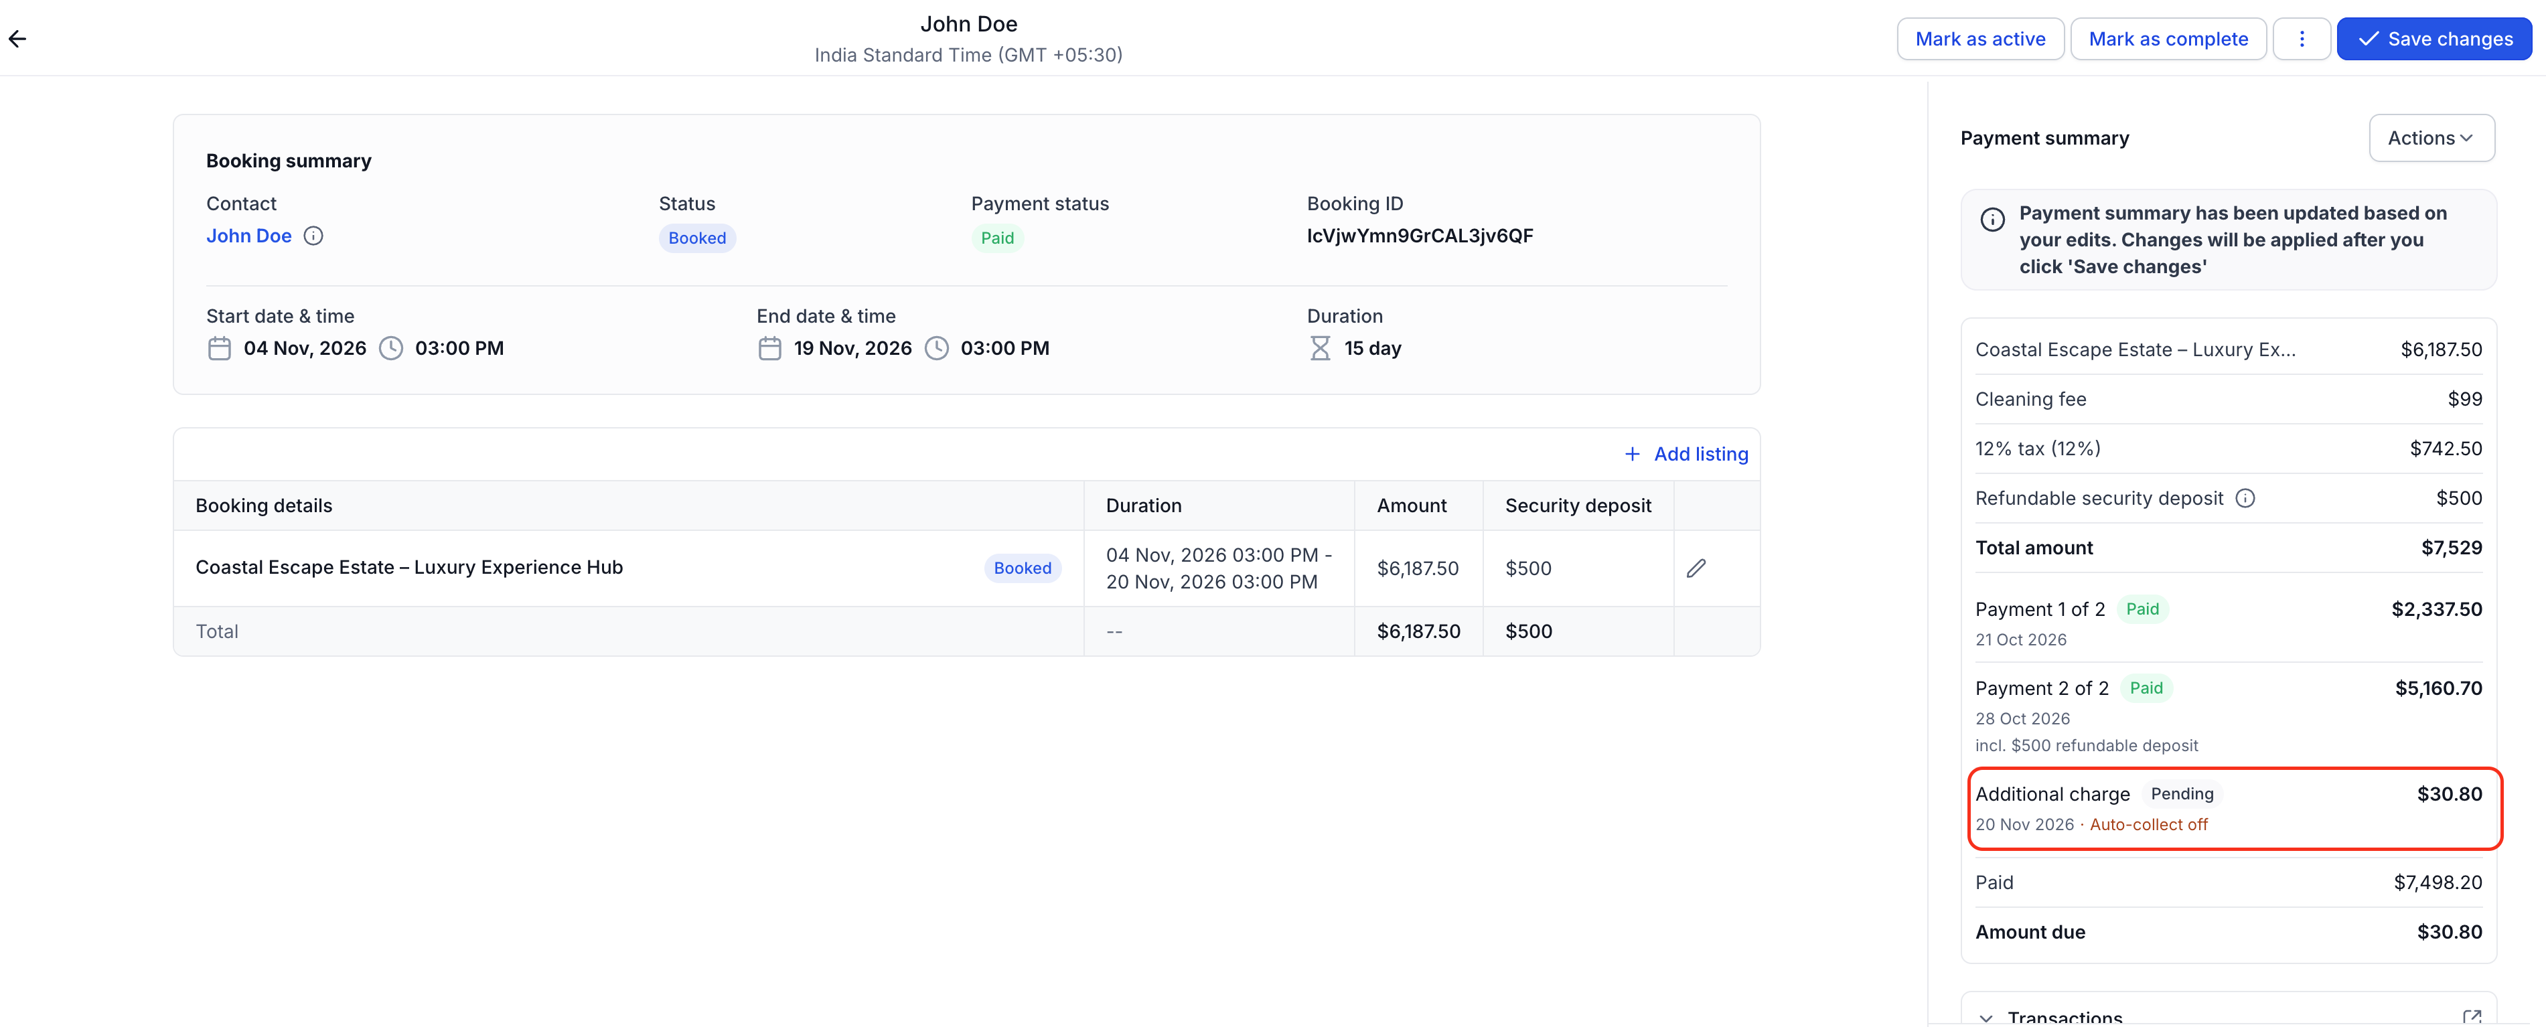Click the Pending badge on Additional charge
2546x1027 pixels.
tap(2182, 794)
